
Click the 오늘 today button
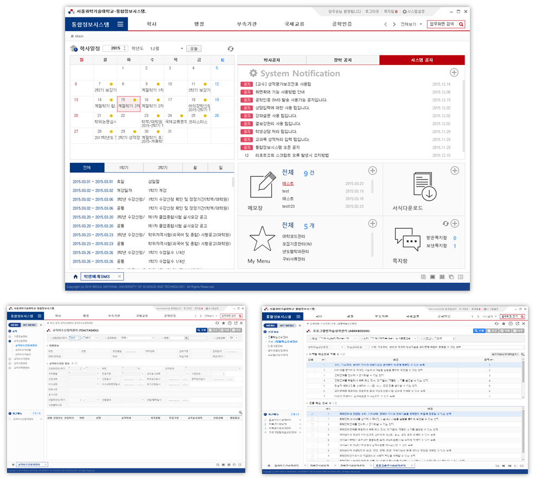[194, 49]
